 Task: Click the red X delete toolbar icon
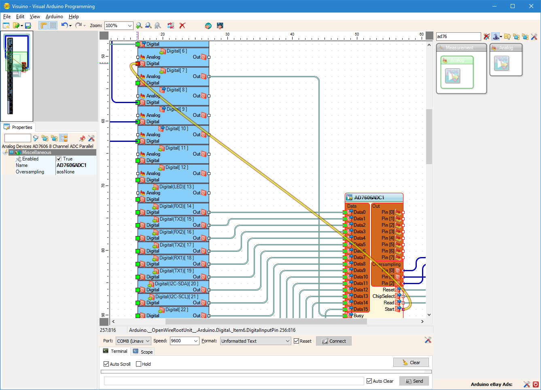pyautogui.click(x=182, y=25)
